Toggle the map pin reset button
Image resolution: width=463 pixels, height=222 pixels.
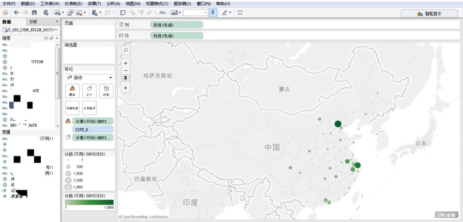coord(126,78)
